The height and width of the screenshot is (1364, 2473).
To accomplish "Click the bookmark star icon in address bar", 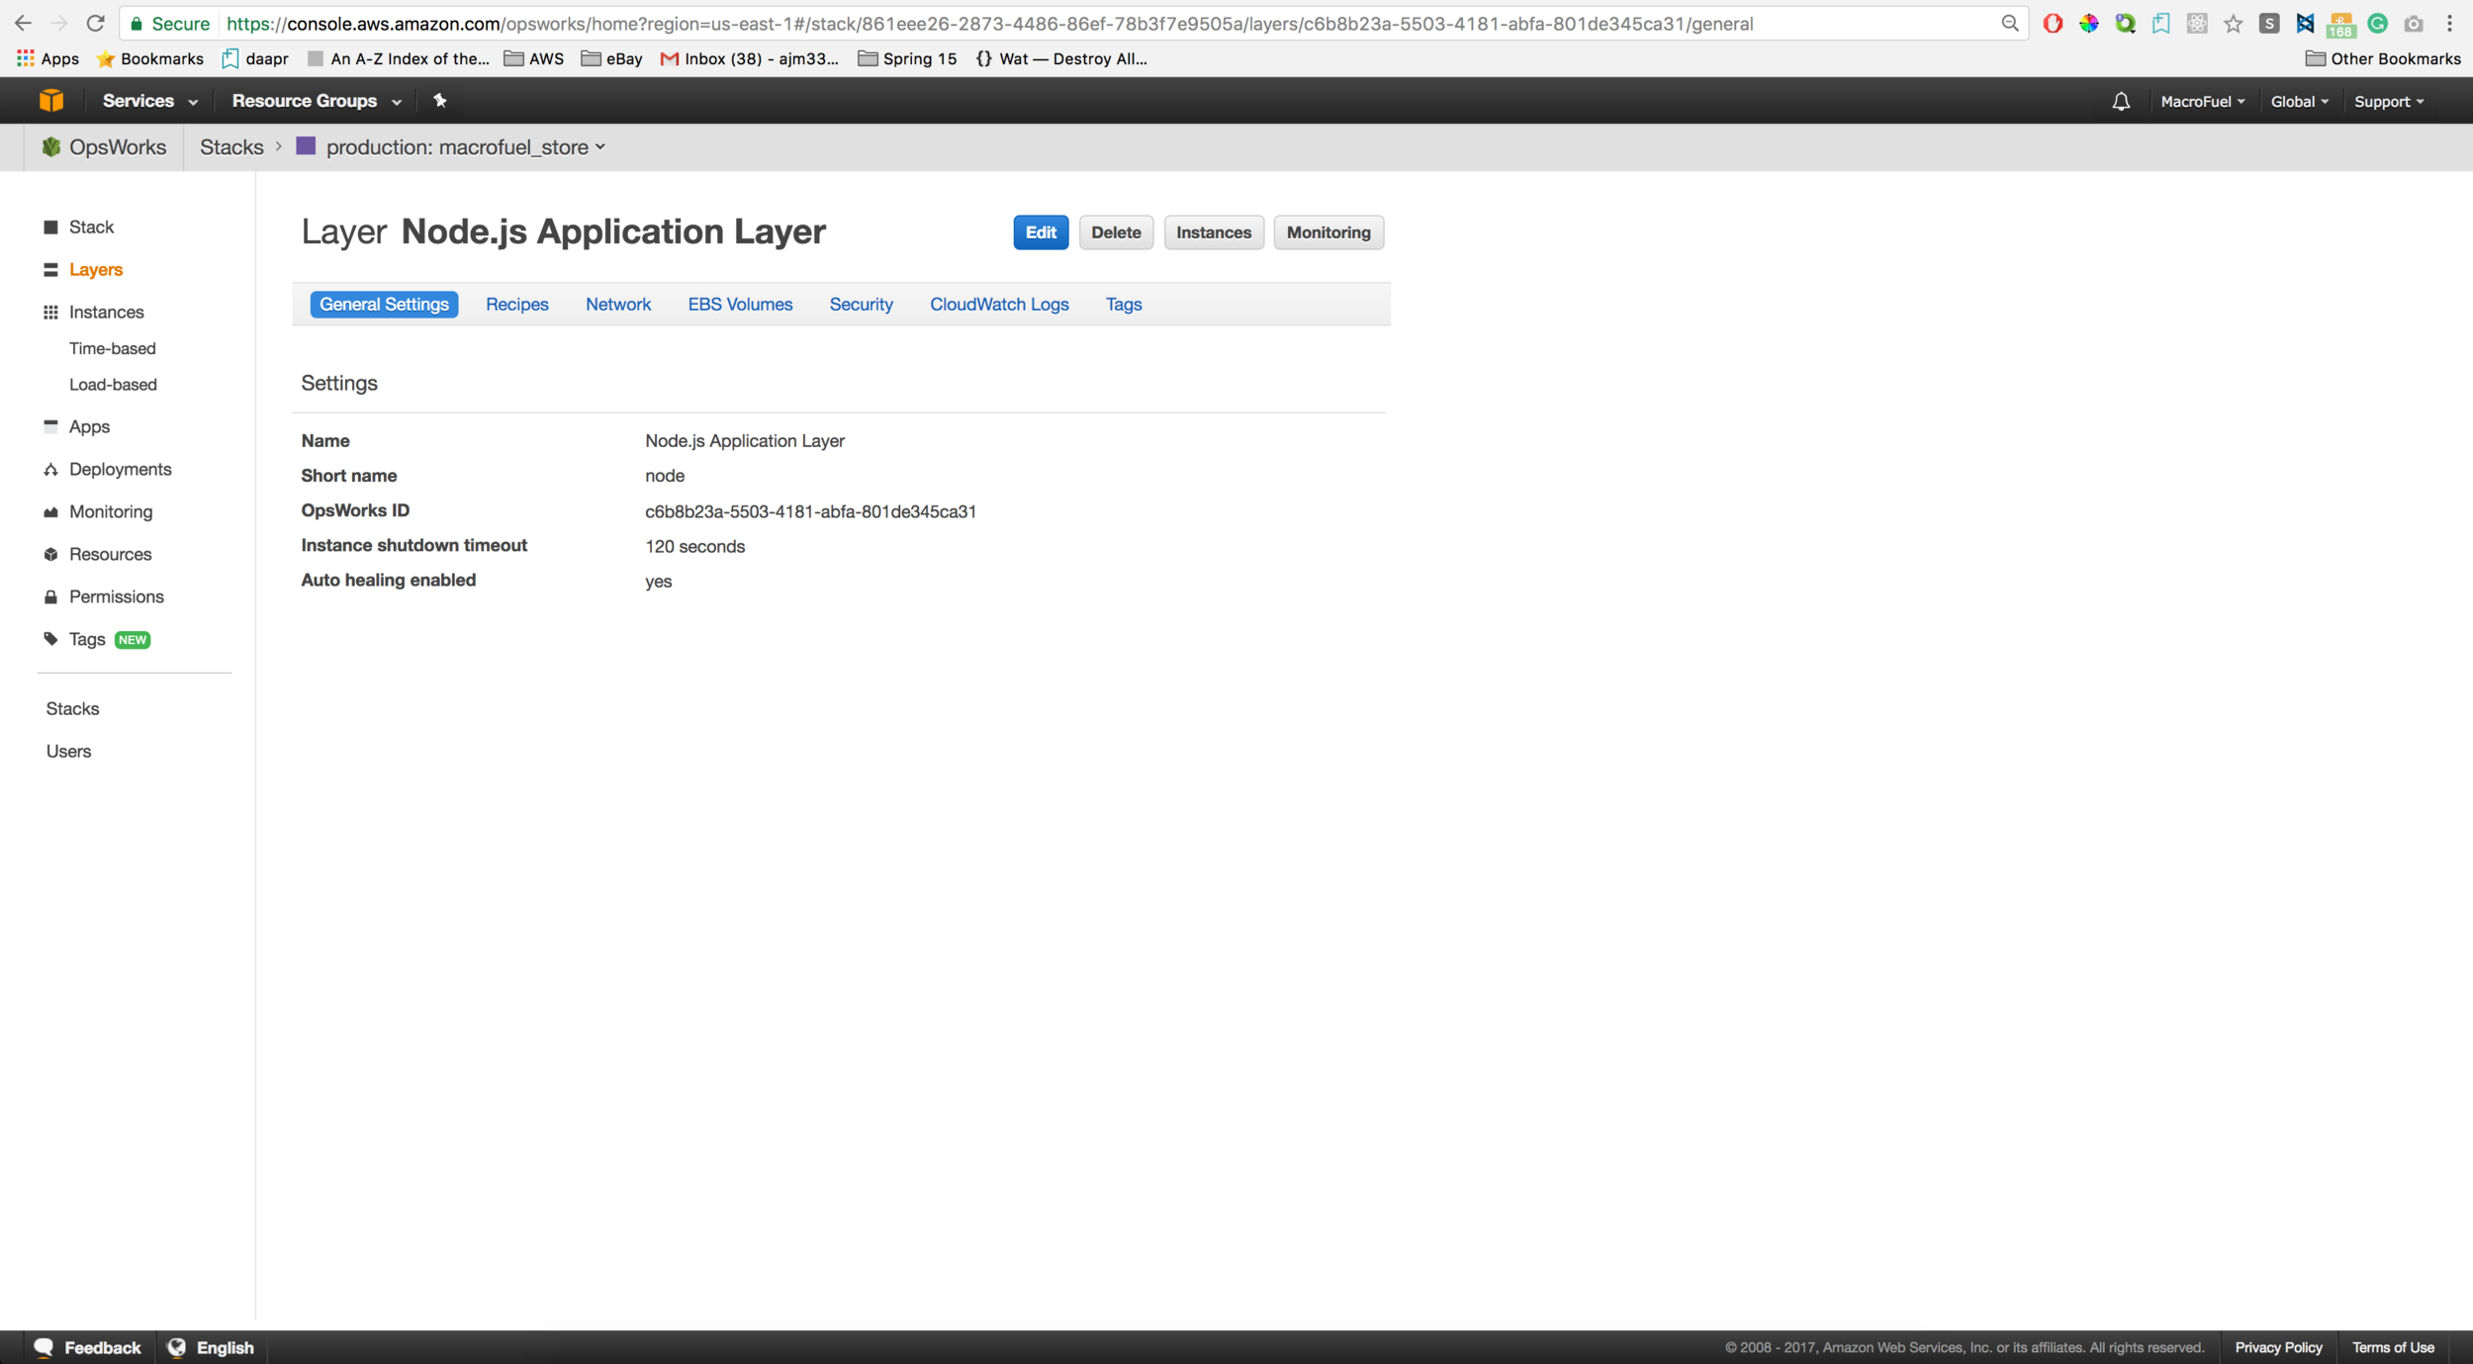I will pos(2233,24).
